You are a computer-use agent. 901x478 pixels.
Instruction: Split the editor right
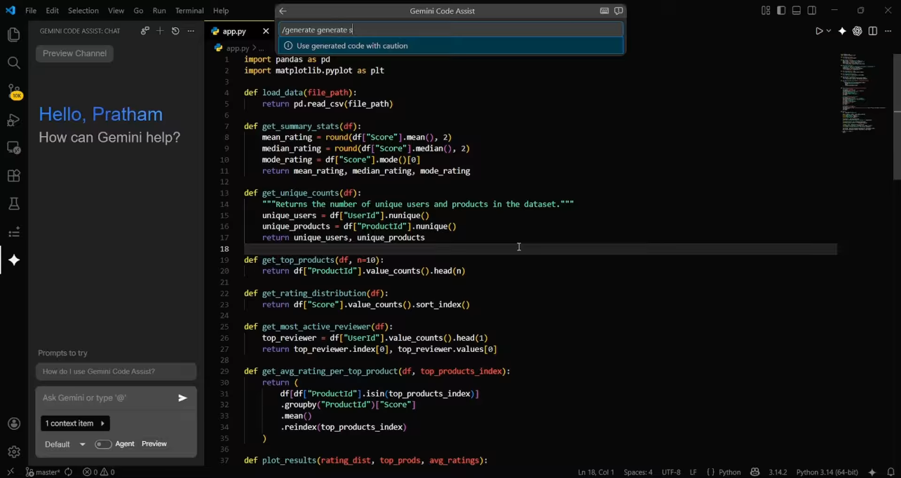tap(873, 31)
